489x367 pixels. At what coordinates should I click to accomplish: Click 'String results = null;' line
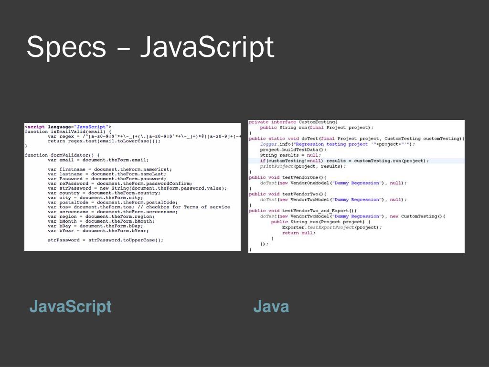pyautogui.click(x=290, y=155)
